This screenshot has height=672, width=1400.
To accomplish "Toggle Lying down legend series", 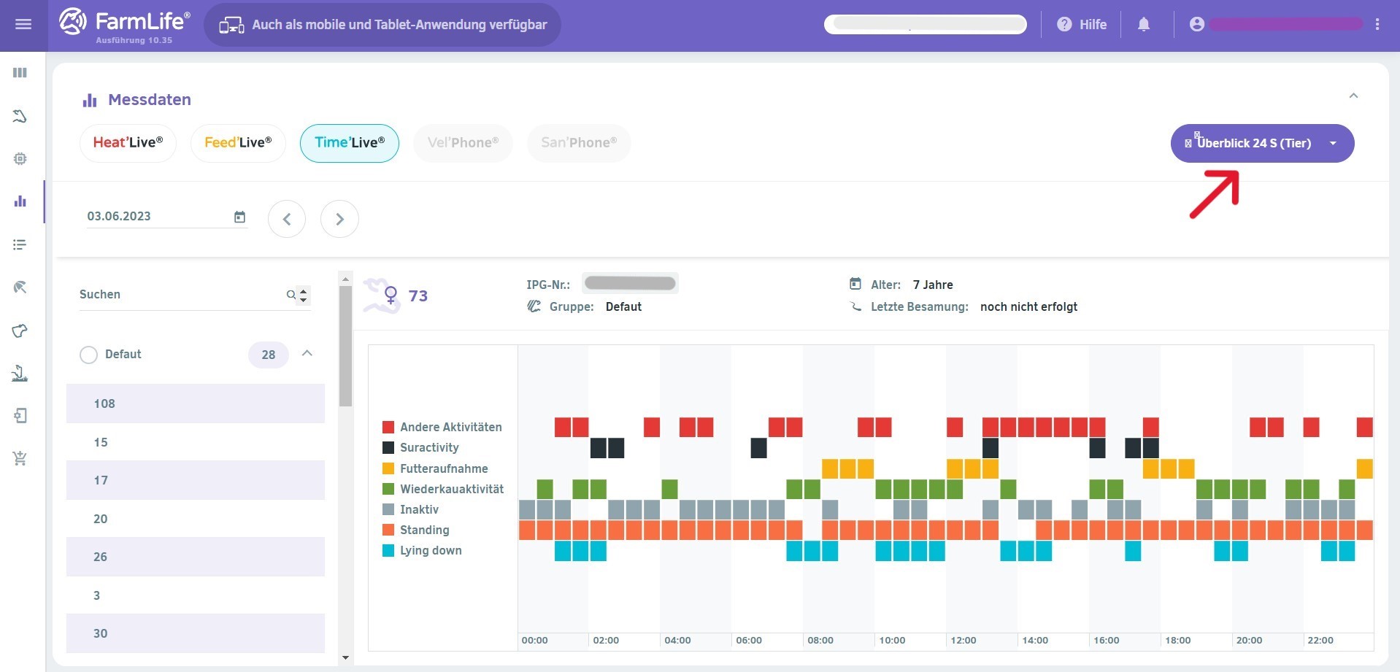I will point(430,551).
